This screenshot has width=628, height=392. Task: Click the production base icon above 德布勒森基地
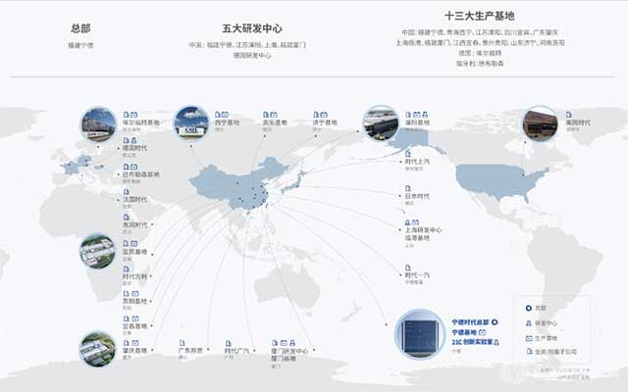click(x=133, y=167)
